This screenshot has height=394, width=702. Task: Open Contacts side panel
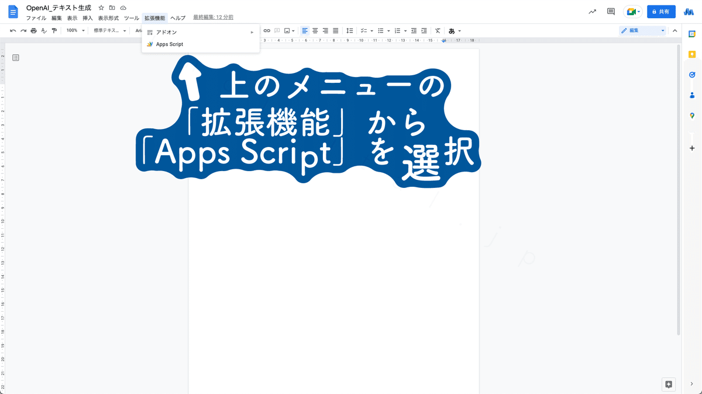(692, 95)
